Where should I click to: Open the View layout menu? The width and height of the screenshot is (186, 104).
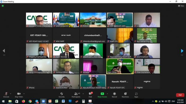tap(181, 6)
